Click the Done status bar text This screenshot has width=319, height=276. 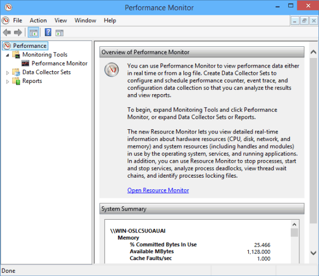coord(9,271)
